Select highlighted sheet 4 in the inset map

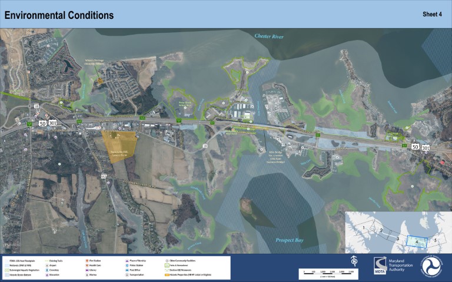417,242
